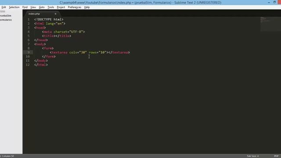Click the empty title tag line
281x158 pixels.
(x=57, y=36)
